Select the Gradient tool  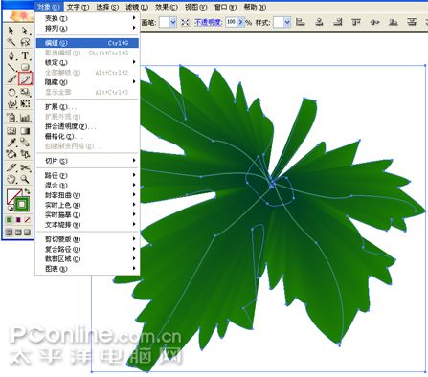tap(25, 131)
